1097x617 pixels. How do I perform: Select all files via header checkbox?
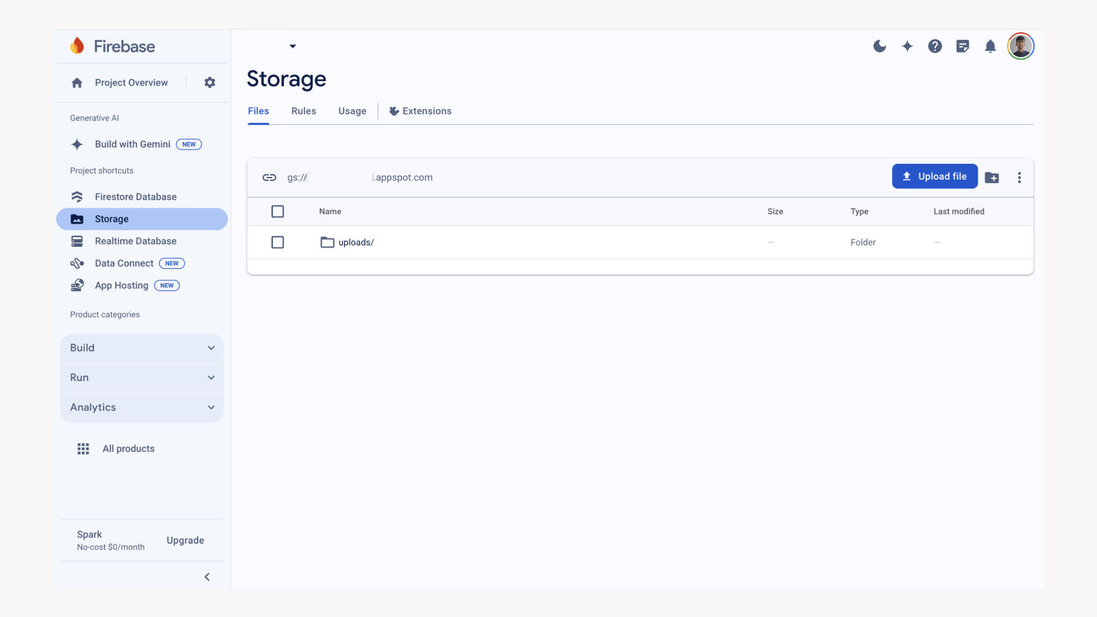pos(278,211)
